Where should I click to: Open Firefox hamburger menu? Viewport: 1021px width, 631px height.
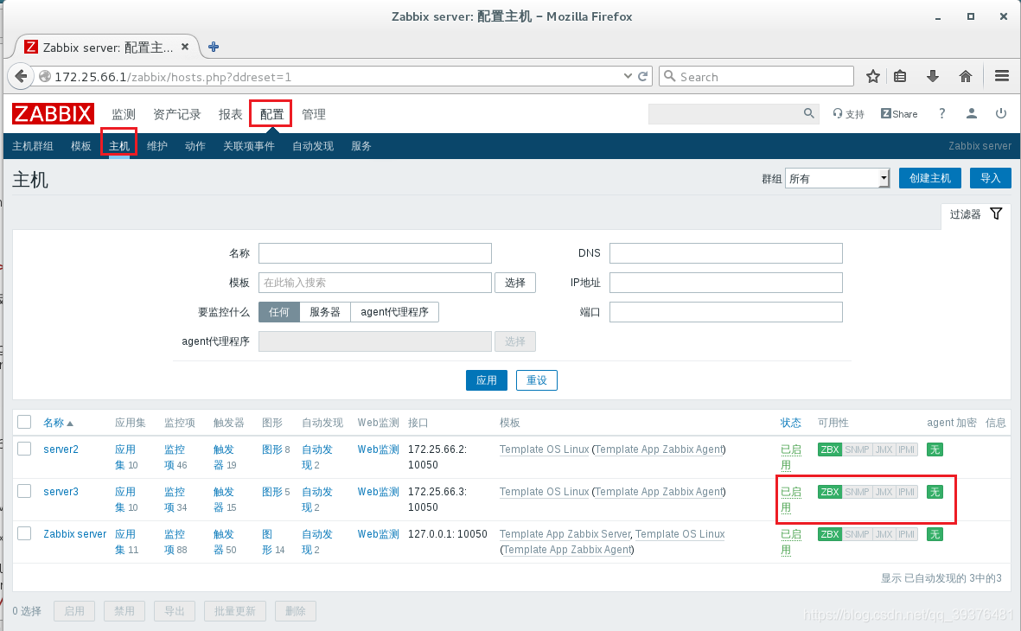pyautogui.click(x=1002, y=76)
